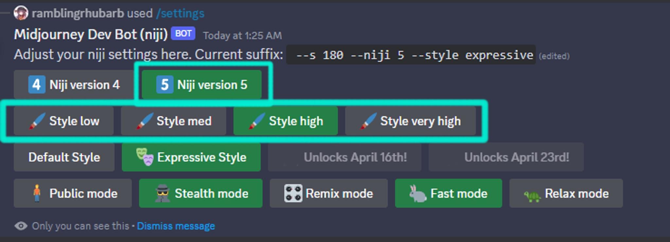This screenshot has height=242, width=670.
Task: Click the 'Today at 1:25 AM' timestamp
Action: 242,36
